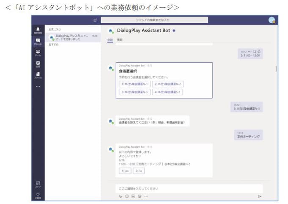288x204 pixels.
Task: Expand more apps ellipsis in left sidebar
Action: point(38,86)
